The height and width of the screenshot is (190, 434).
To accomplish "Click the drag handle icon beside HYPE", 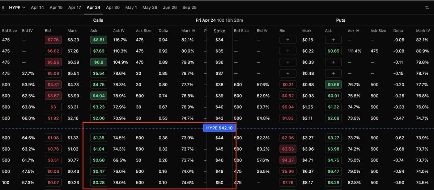I will point(3,7).
